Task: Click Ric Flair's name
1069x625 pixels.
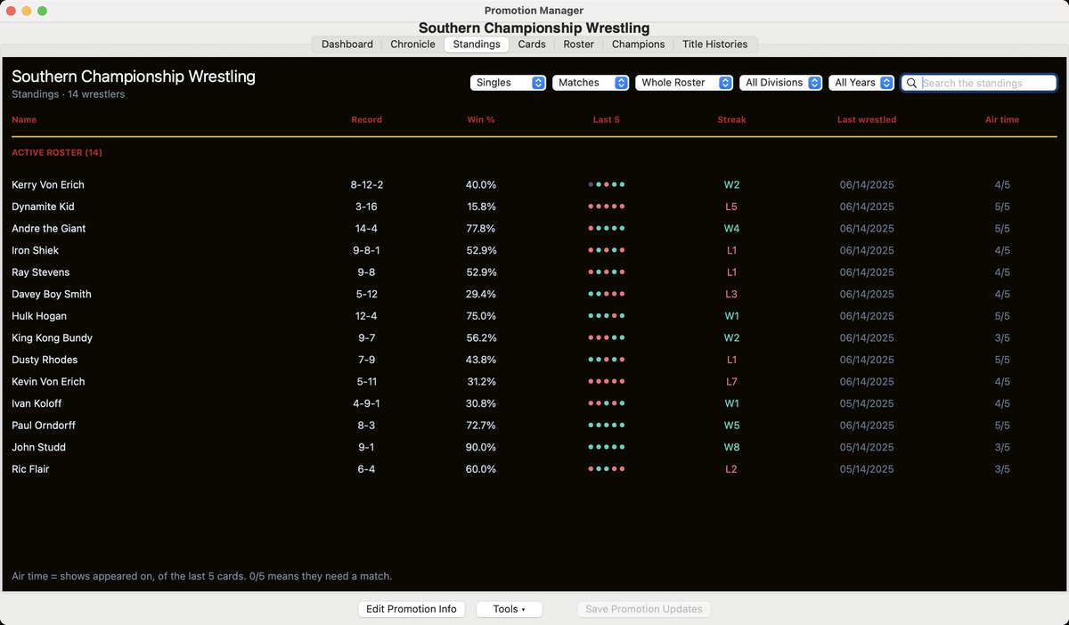Action: tap(31, 469)
